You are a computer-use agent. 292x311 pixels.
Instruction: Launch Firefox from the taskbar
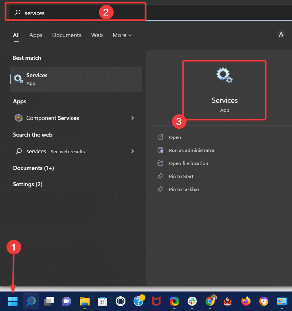246,301
